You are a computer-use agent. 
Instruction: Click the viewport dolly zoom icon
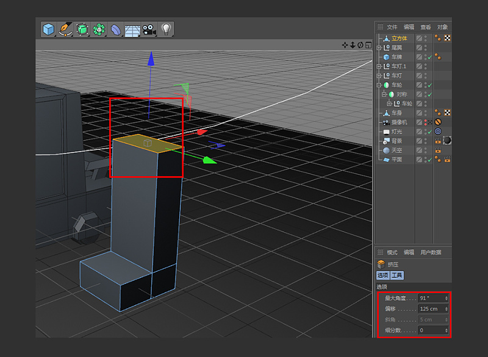tap(353, 45)
